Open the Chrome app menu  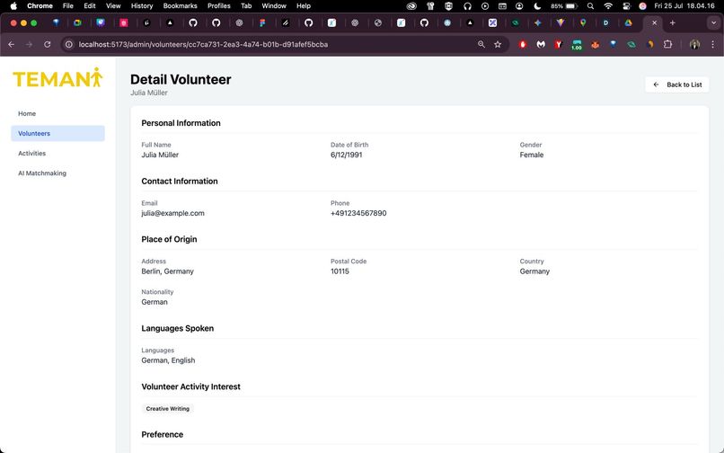(40, 6)
